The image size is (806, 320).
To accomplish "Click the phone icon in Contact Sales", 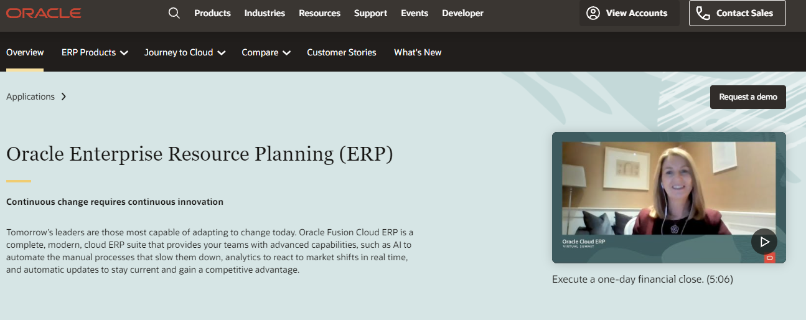I will pos(703,13).
